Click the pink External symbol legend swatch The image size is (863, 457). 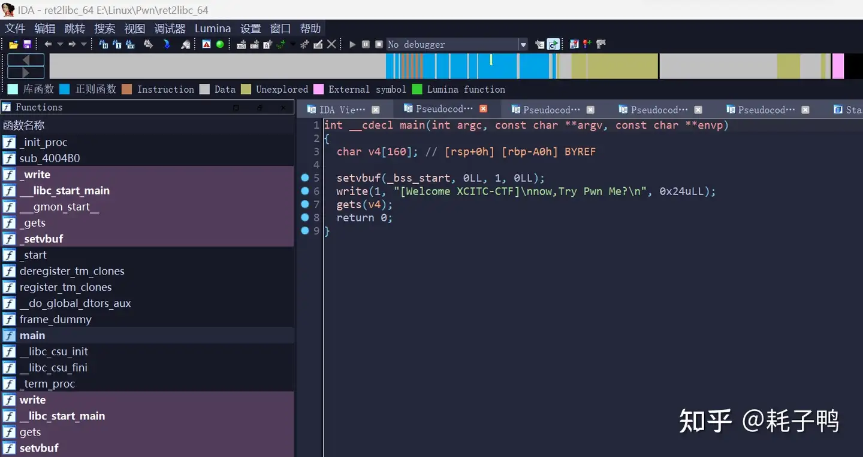click(x=318, y=89)
